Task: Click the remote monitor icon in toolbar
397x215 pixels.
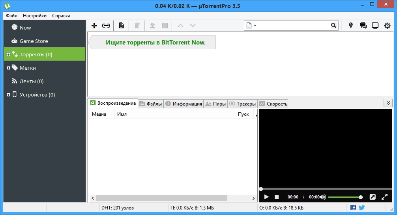Action: 375,26
